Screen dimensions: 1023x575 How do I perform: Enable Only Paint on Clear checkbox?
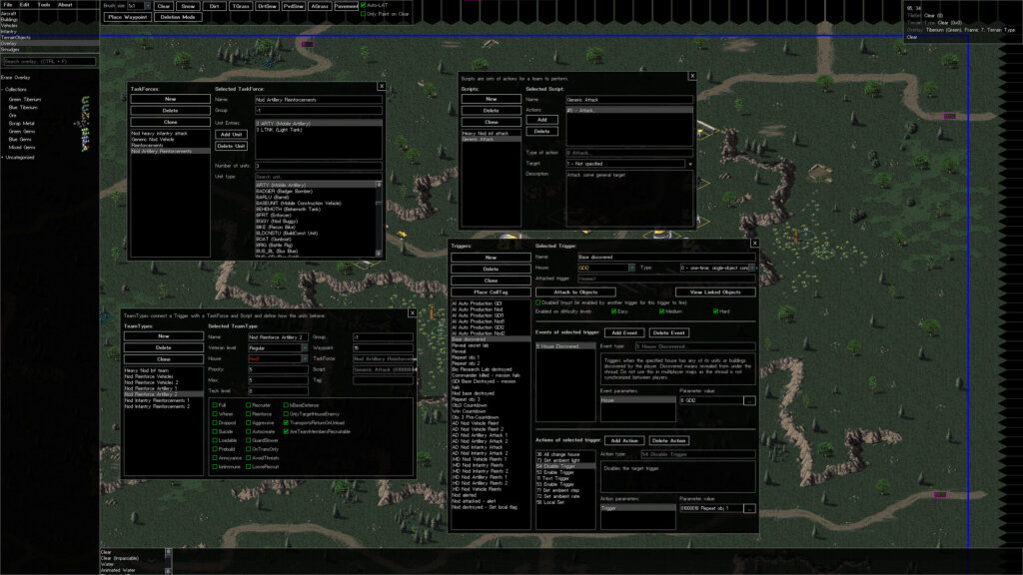click(364, 14)
